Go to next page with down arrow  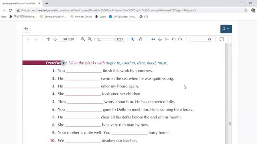55,39
